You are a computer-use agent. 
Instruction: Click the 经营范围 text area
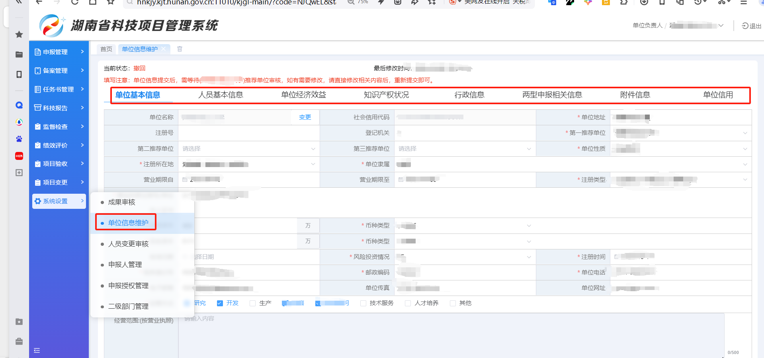pyautogui.click(x=450, y=334)
